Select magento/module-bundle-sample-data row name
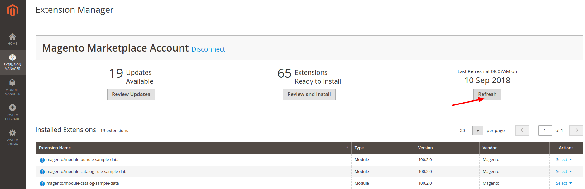Viewport: 585px width, 189px height. (x=83, y=159)
